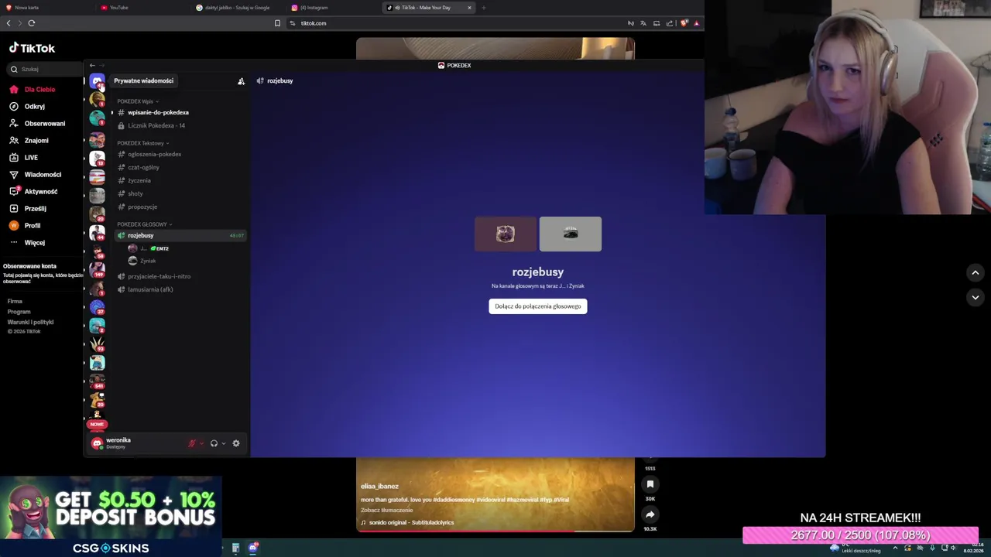Switch to the Google search tab
Image resolution: width=991 pixels, height=557 pixels.
237,8
